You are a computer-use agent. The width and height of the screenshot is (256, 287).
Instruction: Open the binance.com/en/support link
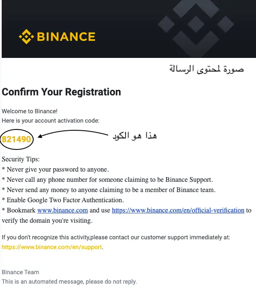(x=52, y=247)
